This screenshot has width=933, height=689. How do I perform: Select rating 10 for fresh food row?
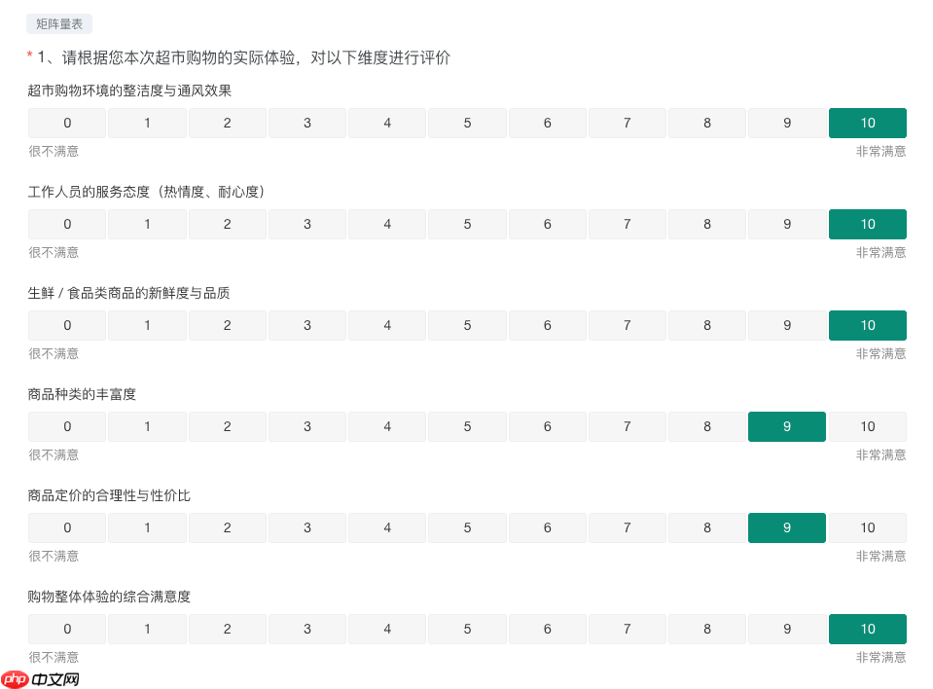(x=867, y=325)
